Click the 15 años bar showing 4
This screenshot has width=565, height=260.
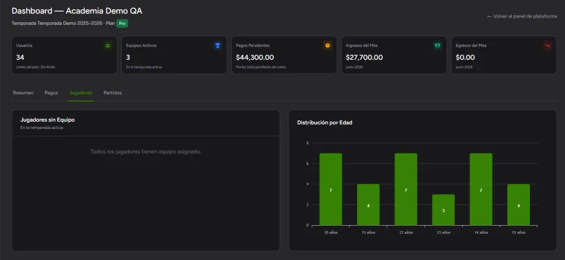[519, 204]
